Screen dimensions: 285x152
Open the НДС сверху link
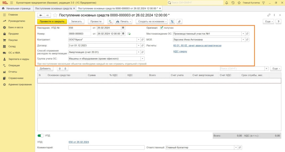pyautogui.click(x=180, y=51)
